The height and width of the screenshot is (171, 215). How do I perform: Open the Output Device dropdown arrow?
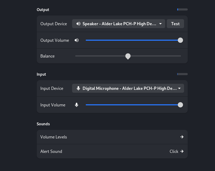(x=160, y=24)
